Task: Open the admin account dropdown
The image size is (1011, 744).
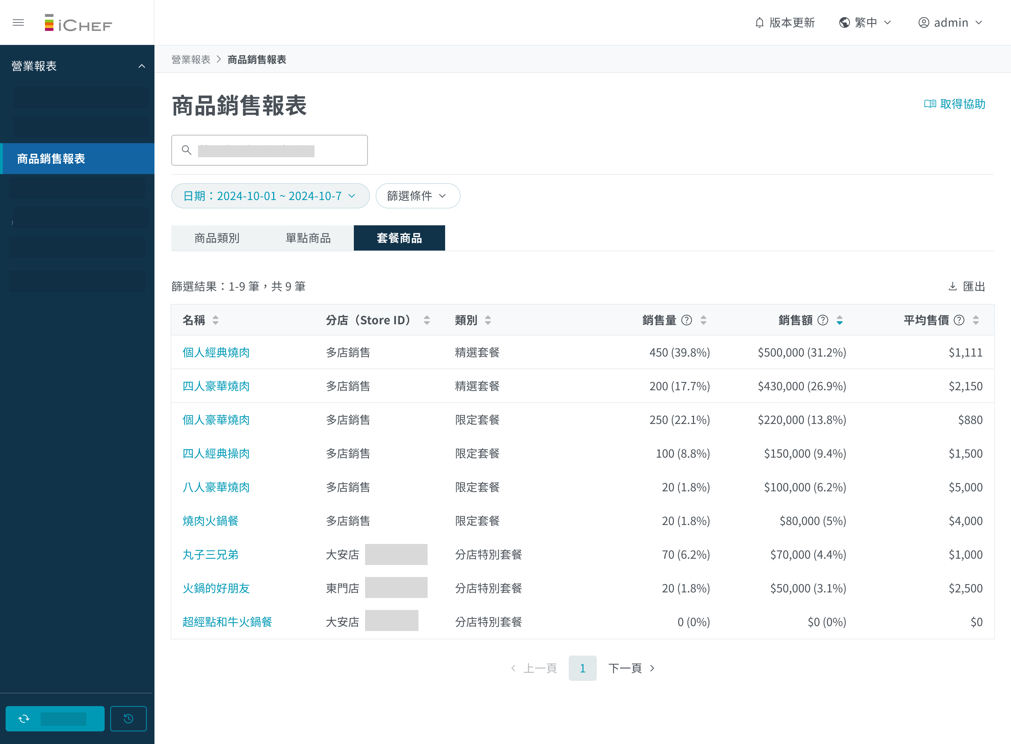Action: pos(950,22)
